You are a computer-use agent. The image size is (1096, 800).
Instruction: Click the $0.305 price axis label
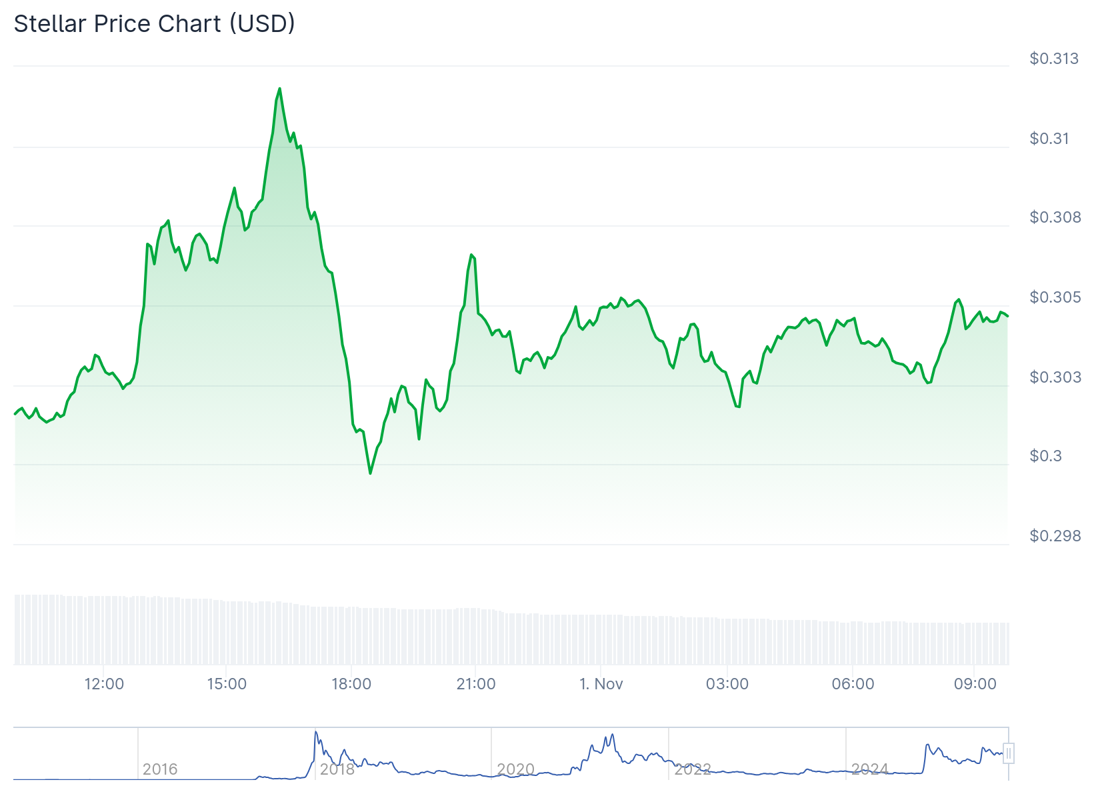tap(1055, 297)
